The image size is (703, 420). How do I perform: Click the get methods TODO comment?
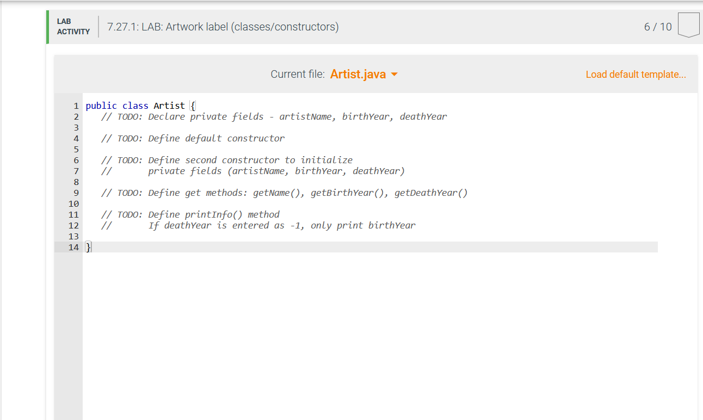pyautogui.click(x=283, y=193)
